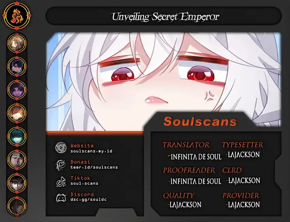Select the grinning dark-haired character avatar

coord(17,183)
